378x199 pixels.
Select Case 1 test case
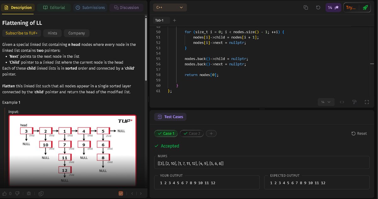[x=166, y=134]
